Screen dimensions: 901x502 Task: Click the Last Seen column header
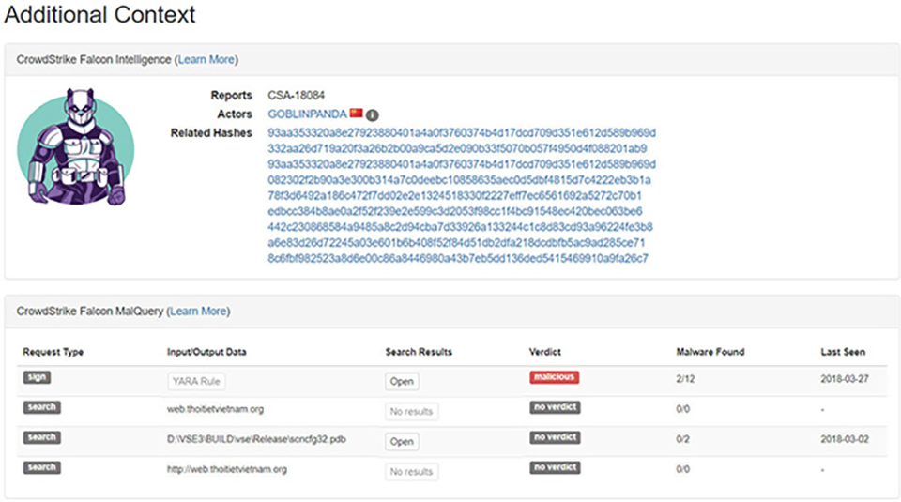tap(843, 352)
